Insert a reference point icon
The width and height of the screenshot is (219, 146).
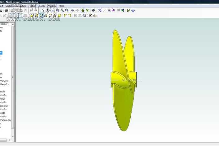[x=109, y=10]
